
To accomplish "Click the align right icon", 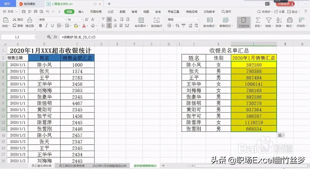I will click(115, 25).
